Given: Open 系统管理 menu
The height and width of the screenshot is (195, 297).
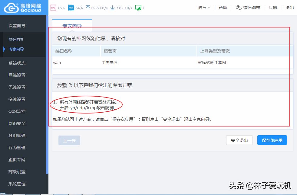Looking at the screenshot, I should tap(17, 184).
